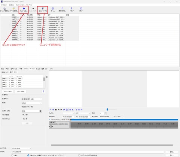
Task: Click the 名前 column header
Action: (x=13, y=15)
